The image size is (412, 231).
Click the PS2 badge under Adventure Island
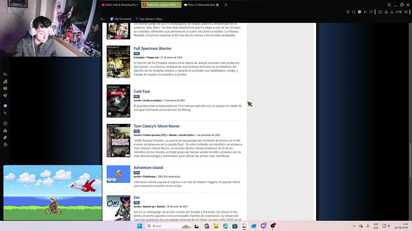click(x=137, y=173)
